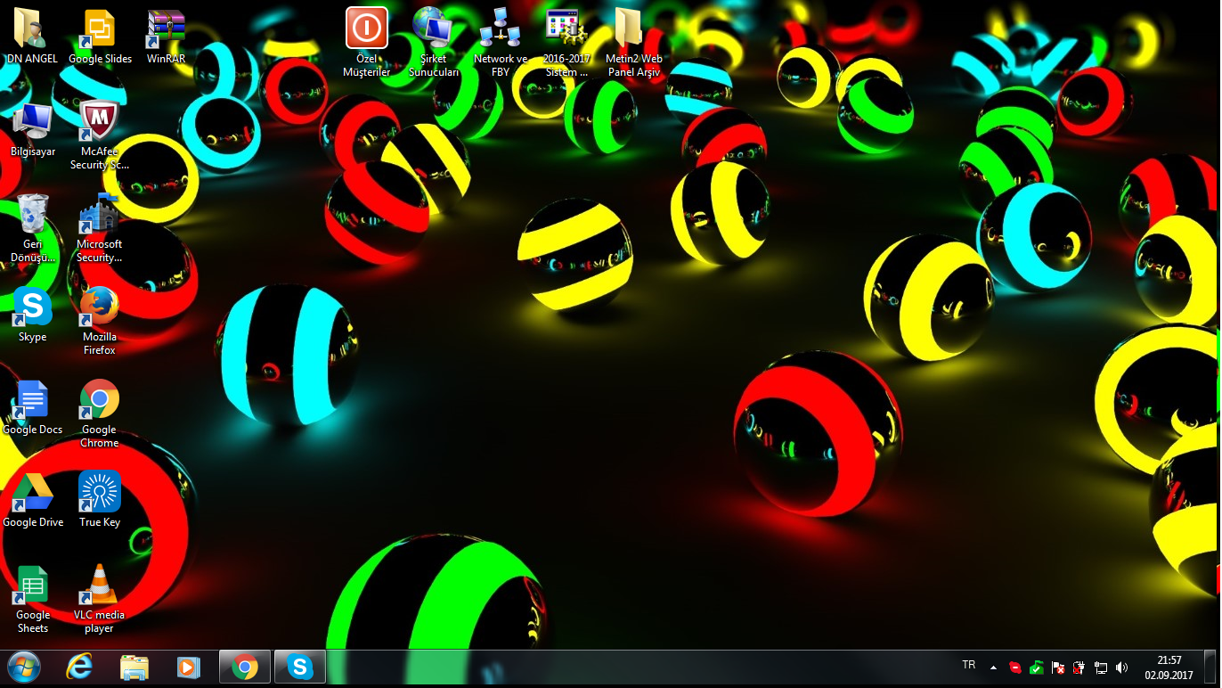
Task: Open the Google Sheets desktop shortcut
Action: (x=32, y=599)
